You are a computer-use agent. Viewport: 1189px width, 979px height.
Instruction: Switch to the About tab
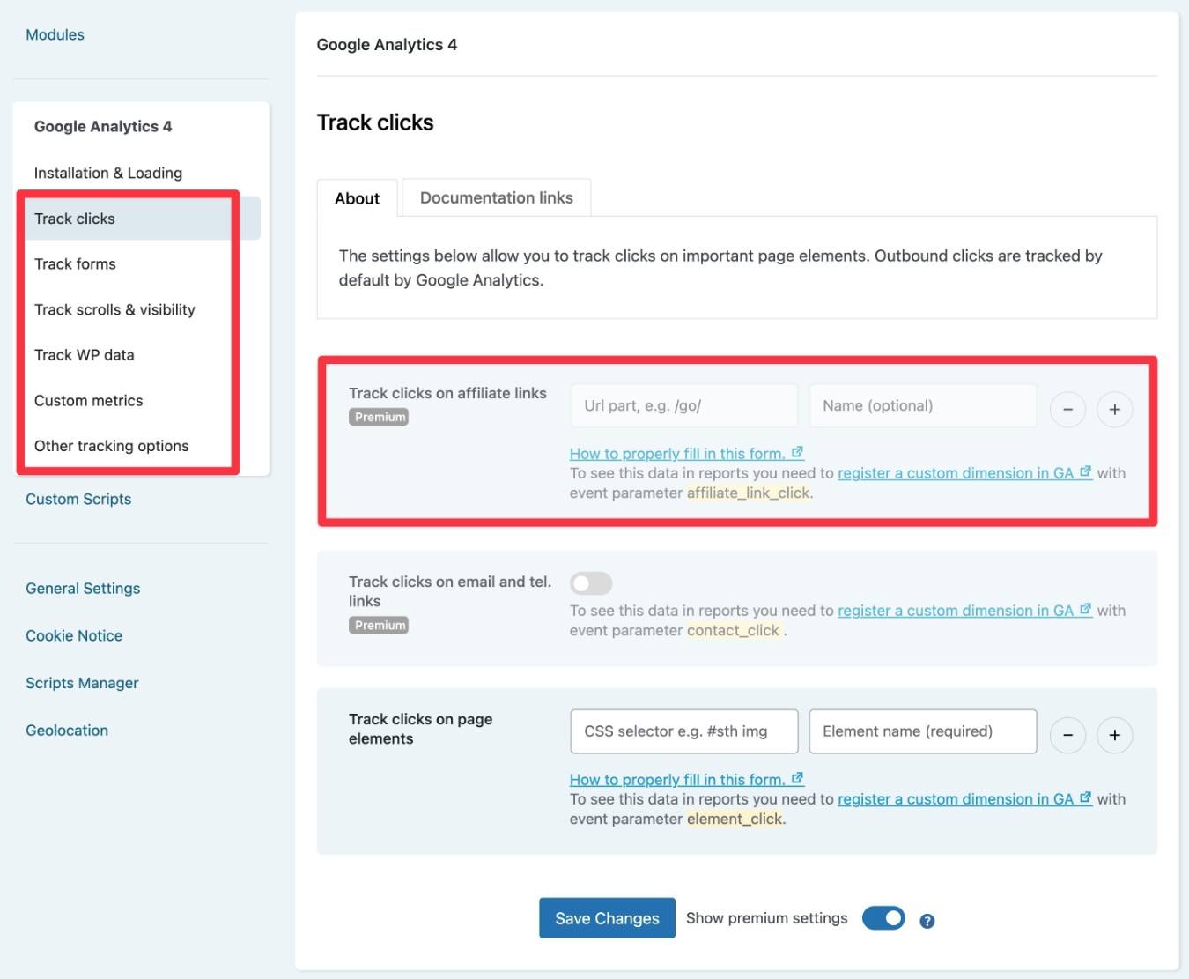coord(357,198)
